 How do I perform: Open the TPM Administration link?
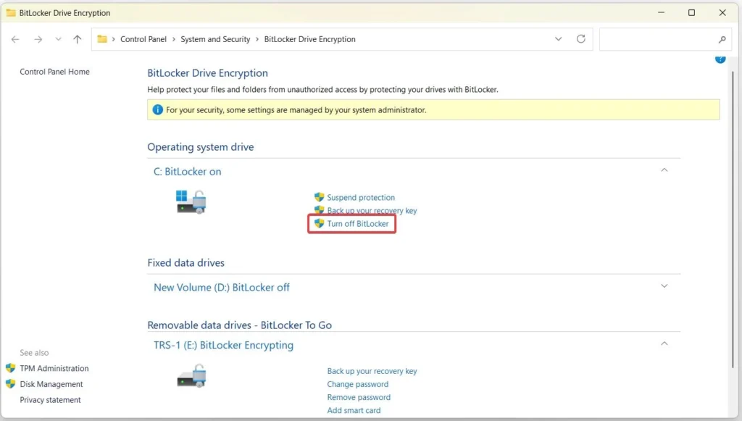(x=54, y=368)
